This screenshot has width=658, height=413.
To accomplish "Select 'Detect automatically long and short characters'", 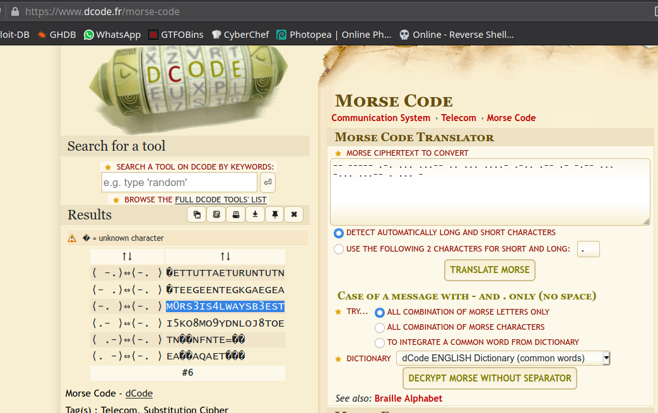I will [339, 233].
